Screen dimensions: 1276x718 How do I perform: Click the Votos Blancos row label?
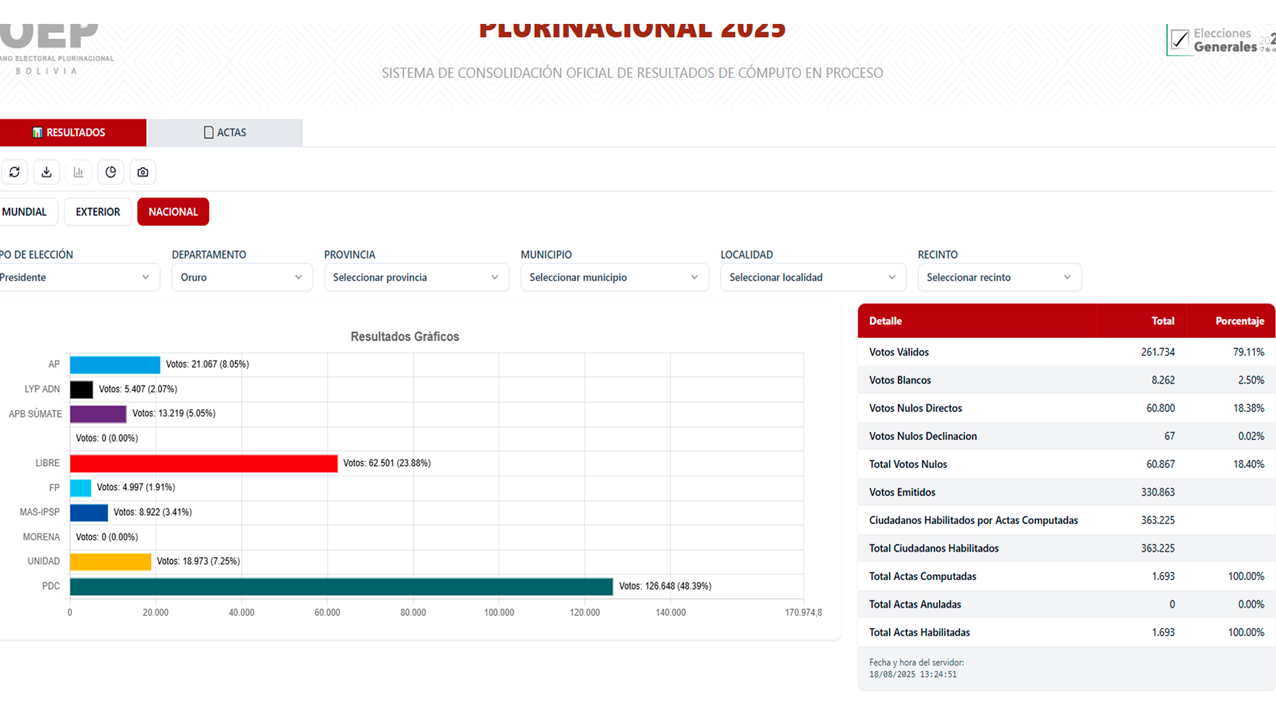tap(900, 380)
